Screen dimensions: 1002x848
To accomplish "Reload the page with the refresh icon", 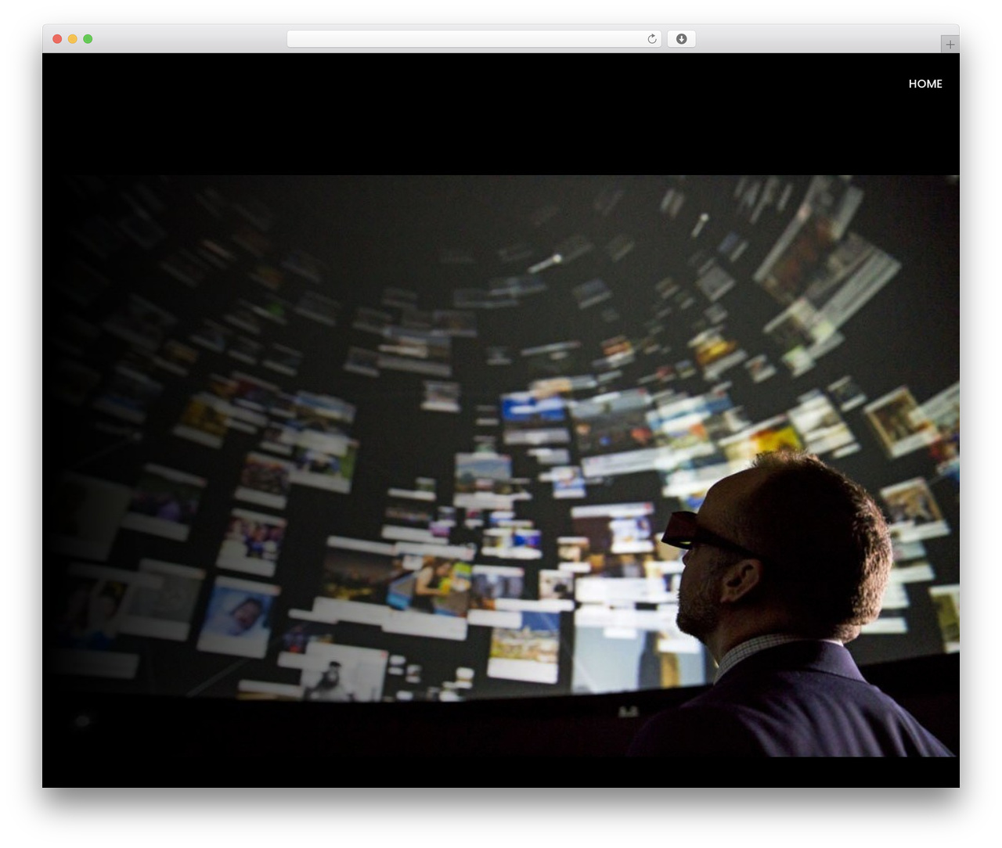I will tap(651, 39).
